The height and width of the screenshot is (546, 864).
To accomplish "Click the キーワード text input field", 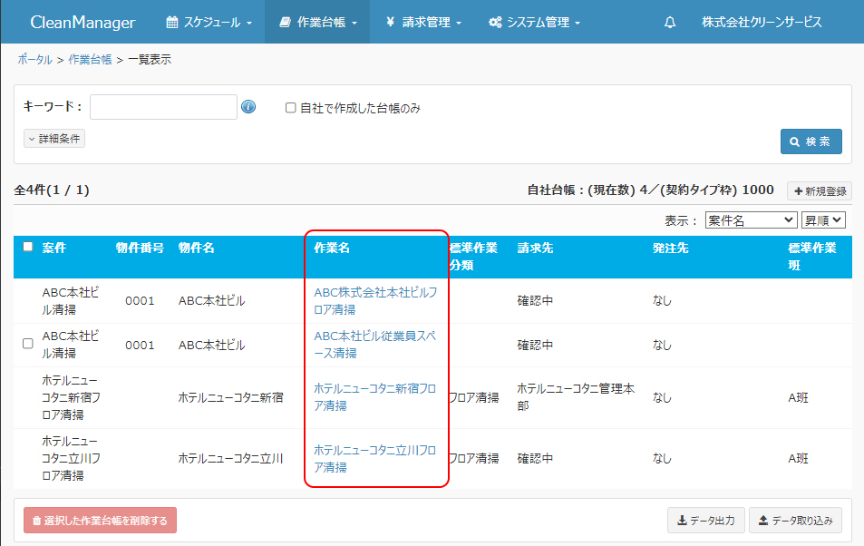I will pos(163,107).
